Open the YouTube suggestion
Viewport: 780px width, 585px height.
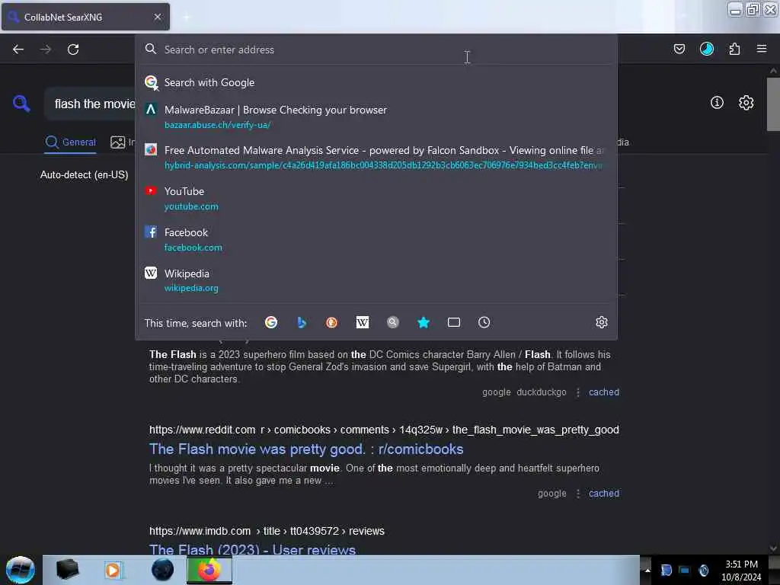coord(376,199)
